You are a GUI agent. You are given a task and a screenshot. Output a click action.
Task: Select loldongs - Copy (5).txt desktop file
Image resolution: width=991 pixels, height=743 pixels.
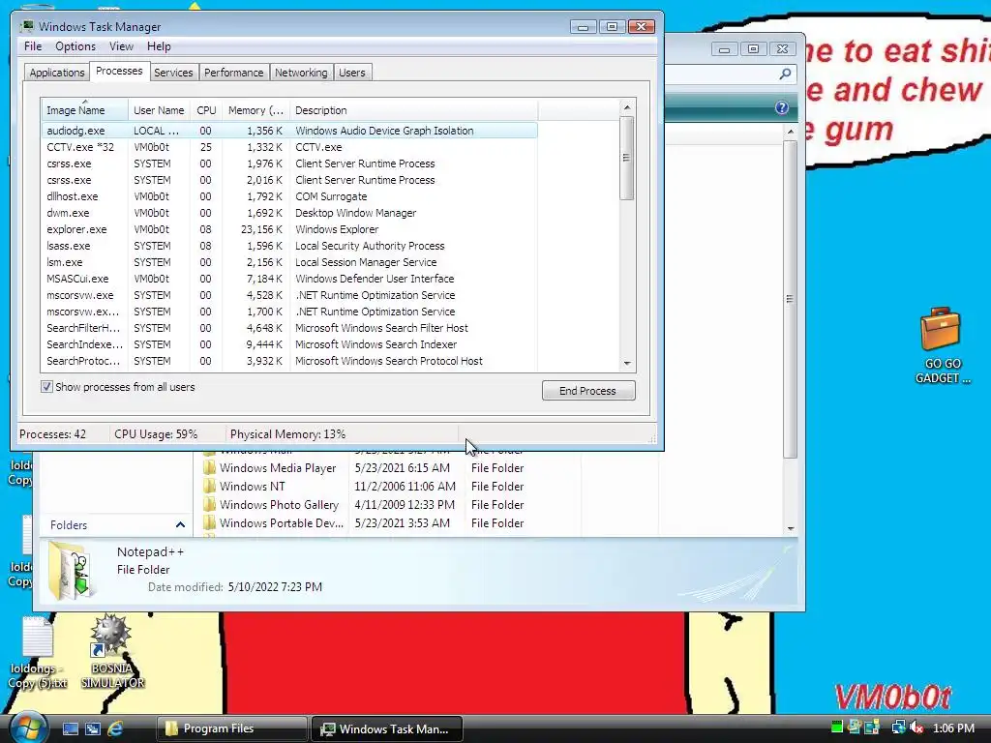(x=38, y=653)
